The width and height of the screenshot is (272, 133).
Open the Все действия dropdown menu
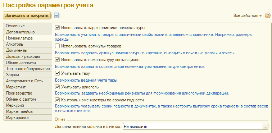click(x=248, y=15)
